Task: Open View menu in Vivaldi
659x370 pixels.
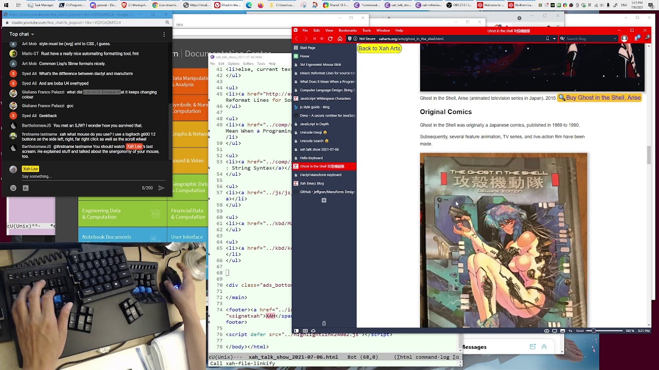Action: tap(329, 30)
